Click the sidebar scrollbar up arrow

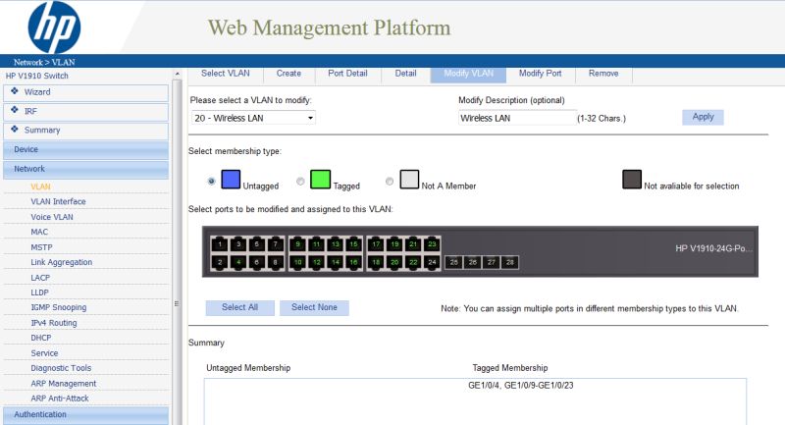(177, 74)
